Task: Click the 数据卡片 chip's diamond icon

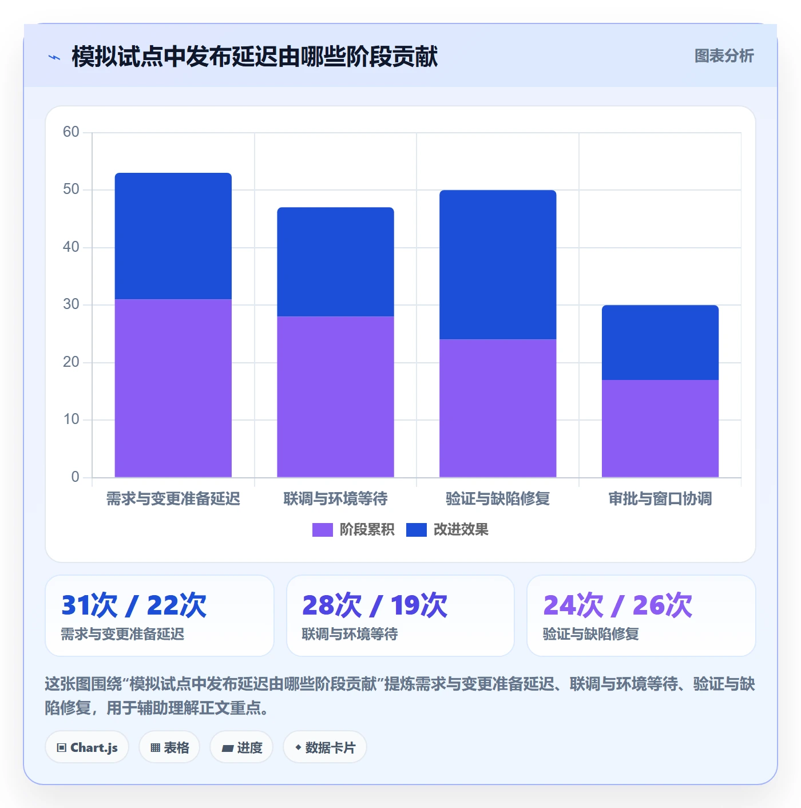Action: click(x=298, y=747)
